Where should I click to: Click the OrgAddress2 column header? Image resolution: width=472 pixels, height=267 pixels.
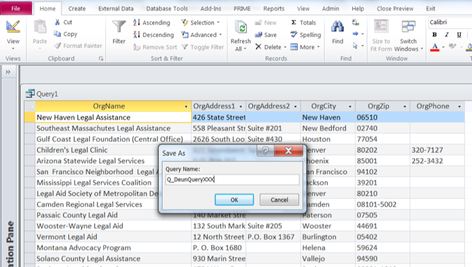273,106
